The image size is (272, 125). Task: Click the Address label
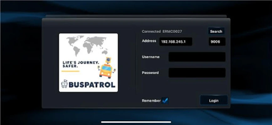tap(149, 41)
